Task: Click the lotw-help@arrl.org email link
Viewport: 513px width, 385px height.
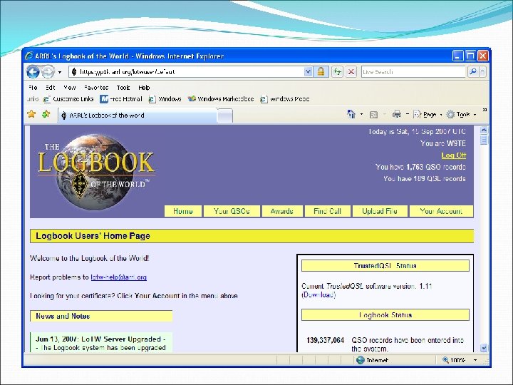Action: click(119, 277)
